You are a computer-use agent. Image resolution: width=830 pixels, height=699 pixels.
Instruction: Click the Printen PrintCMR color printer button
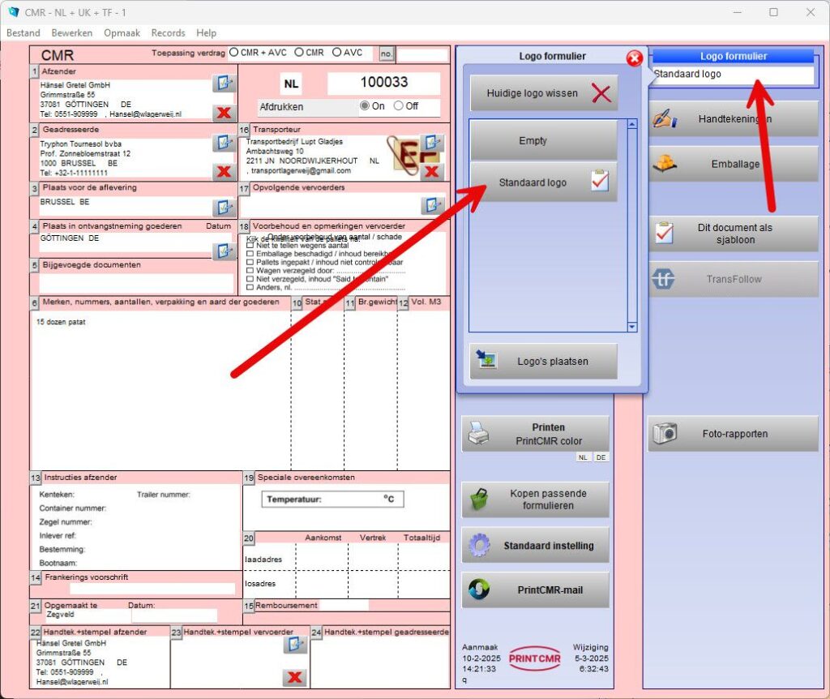point(535,434)
